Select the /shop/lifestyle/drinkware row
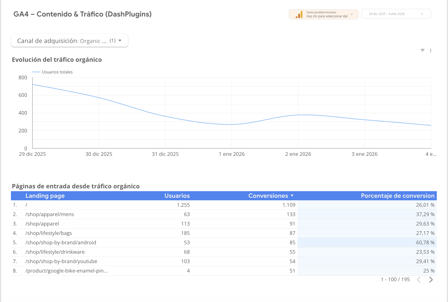This screenshot has width=448, height=302. 55,252
